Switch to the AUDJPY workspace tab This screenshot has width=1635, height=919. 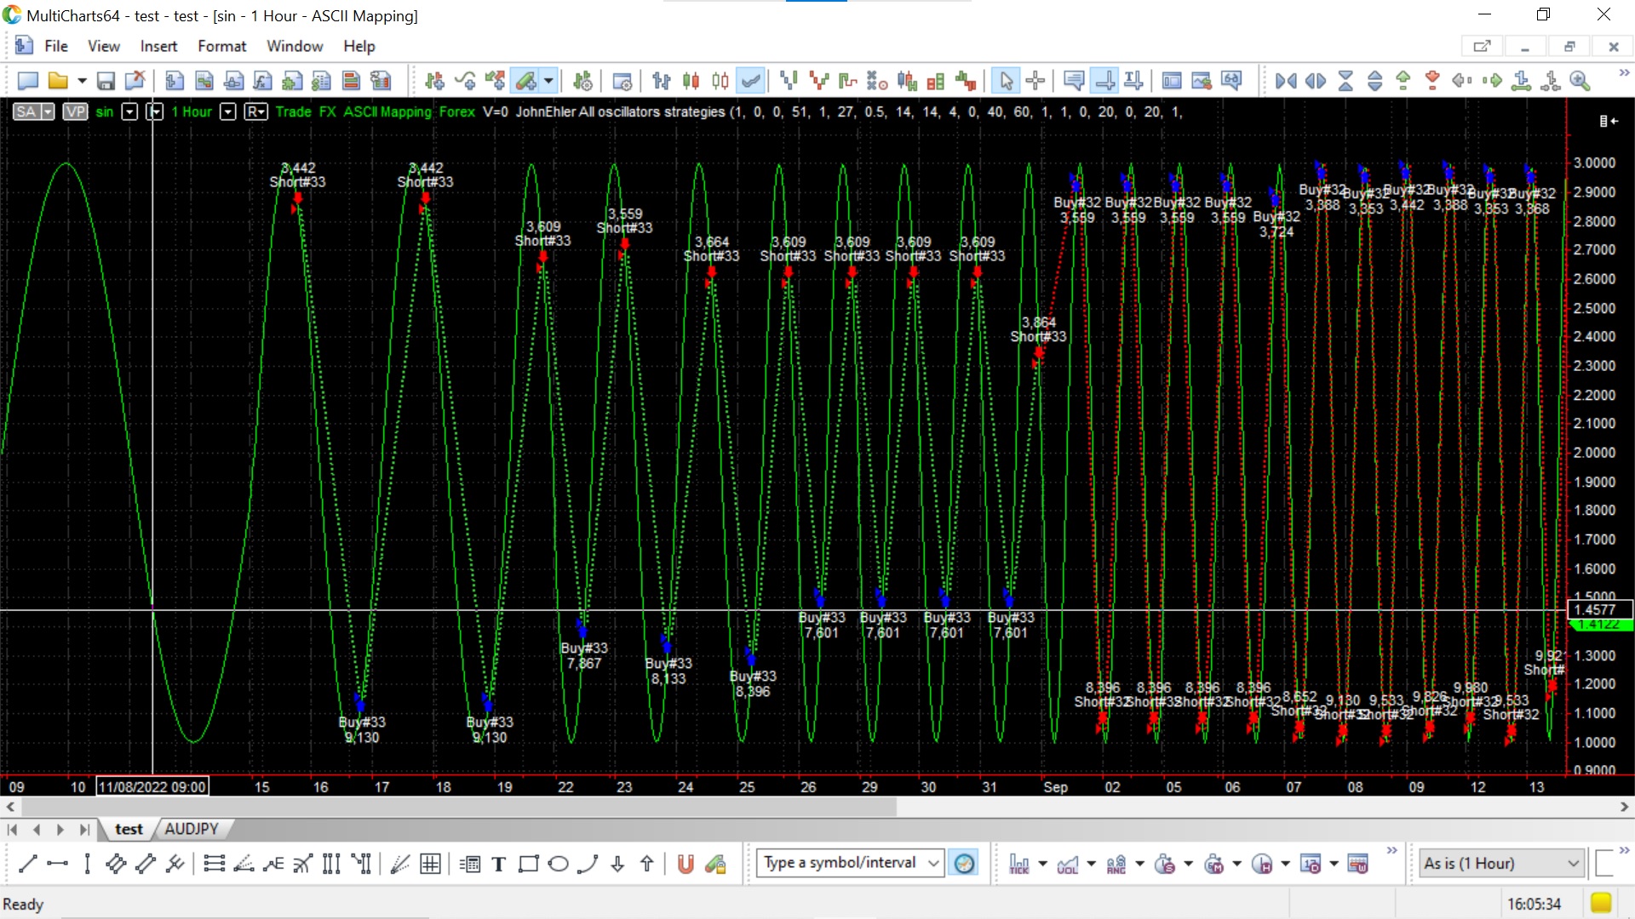pyautogui.click(x=191, y=829)
